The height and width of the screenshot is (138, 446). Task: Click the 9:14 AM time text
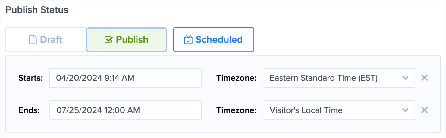(120, 78)
